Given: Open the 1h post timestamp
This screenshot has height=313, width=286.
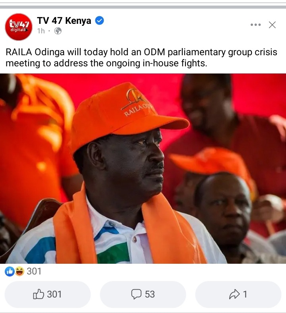Looking at the screenshot, I should click(41, 31).
